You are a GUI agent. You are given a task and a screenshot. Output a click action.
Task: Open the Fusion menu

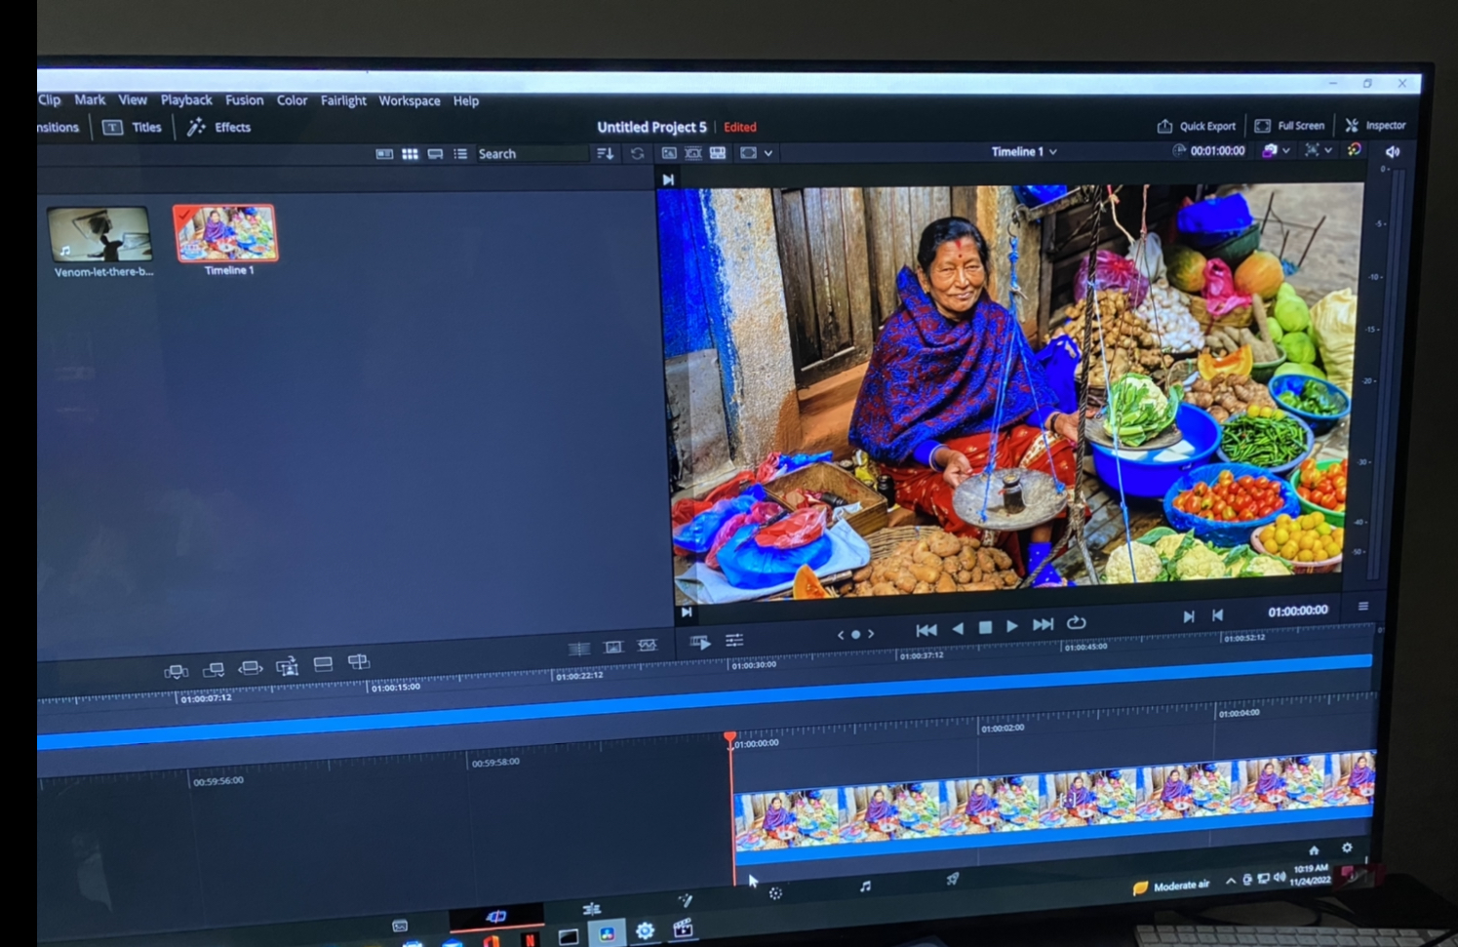244,99
